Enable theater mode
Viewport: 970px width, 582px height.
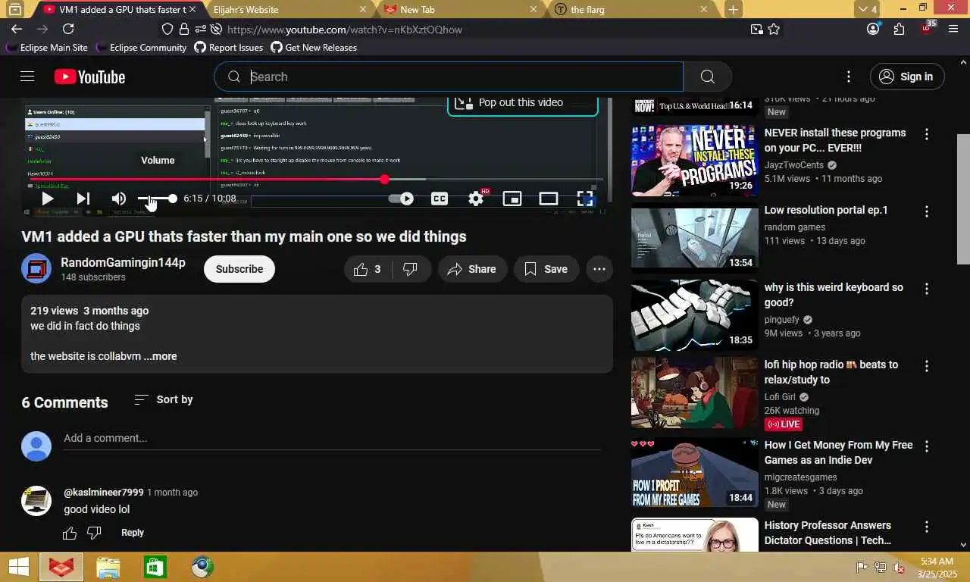coord(549,199)
